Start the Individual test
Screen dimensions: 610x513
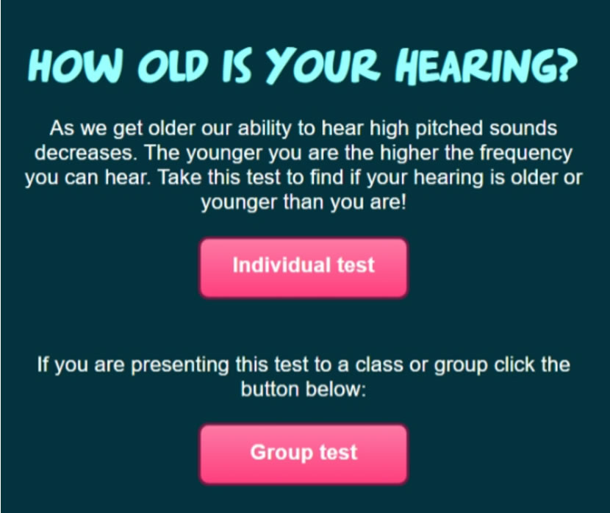304,268
